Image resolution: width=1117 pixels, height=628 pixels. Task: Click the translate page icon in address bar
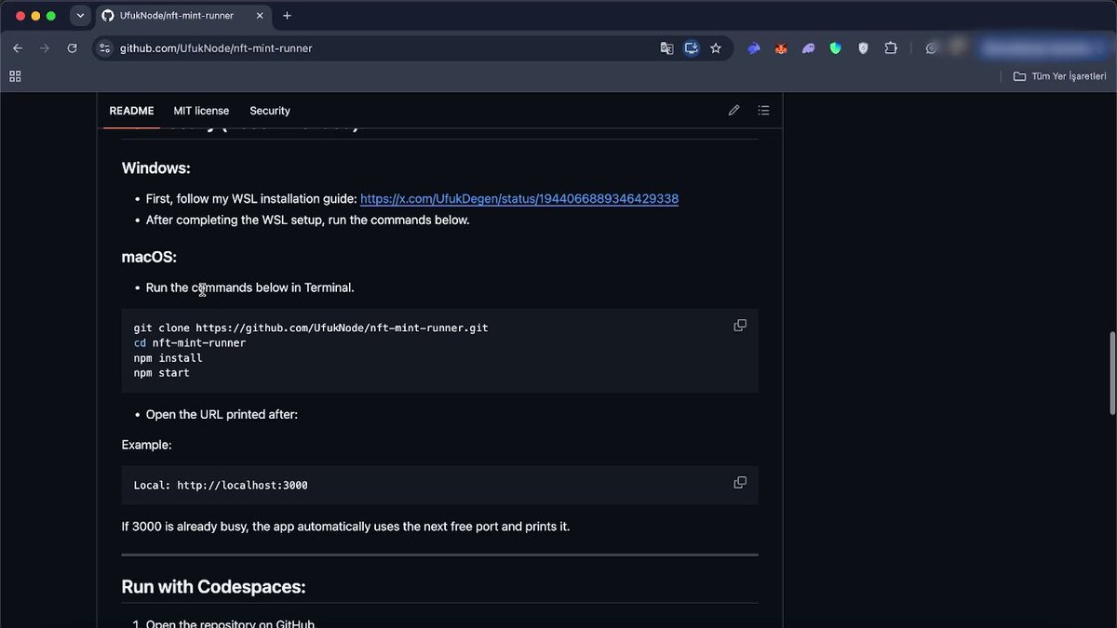click(x=666, y=48)
